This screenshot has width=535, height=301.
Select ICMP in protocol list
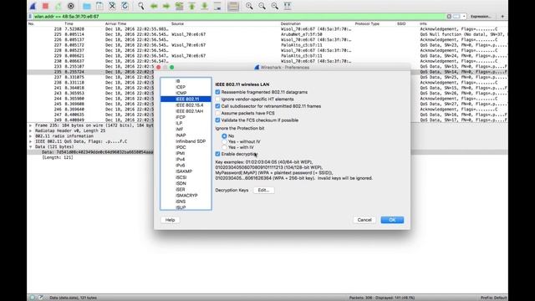pyautogui.click(x=186, y=93)
